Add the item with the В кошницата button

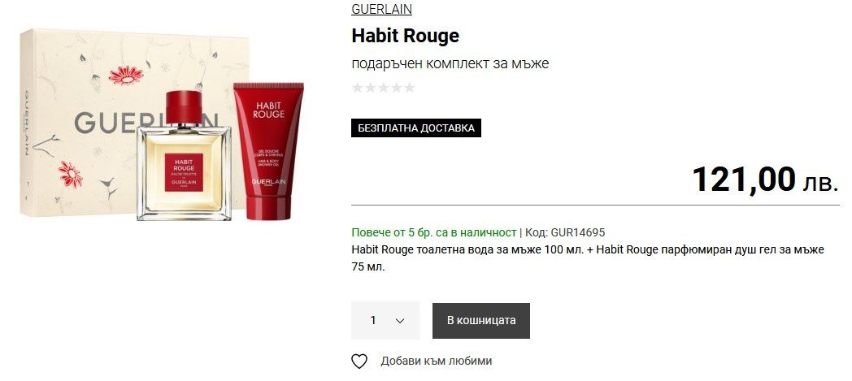(481, 320)
